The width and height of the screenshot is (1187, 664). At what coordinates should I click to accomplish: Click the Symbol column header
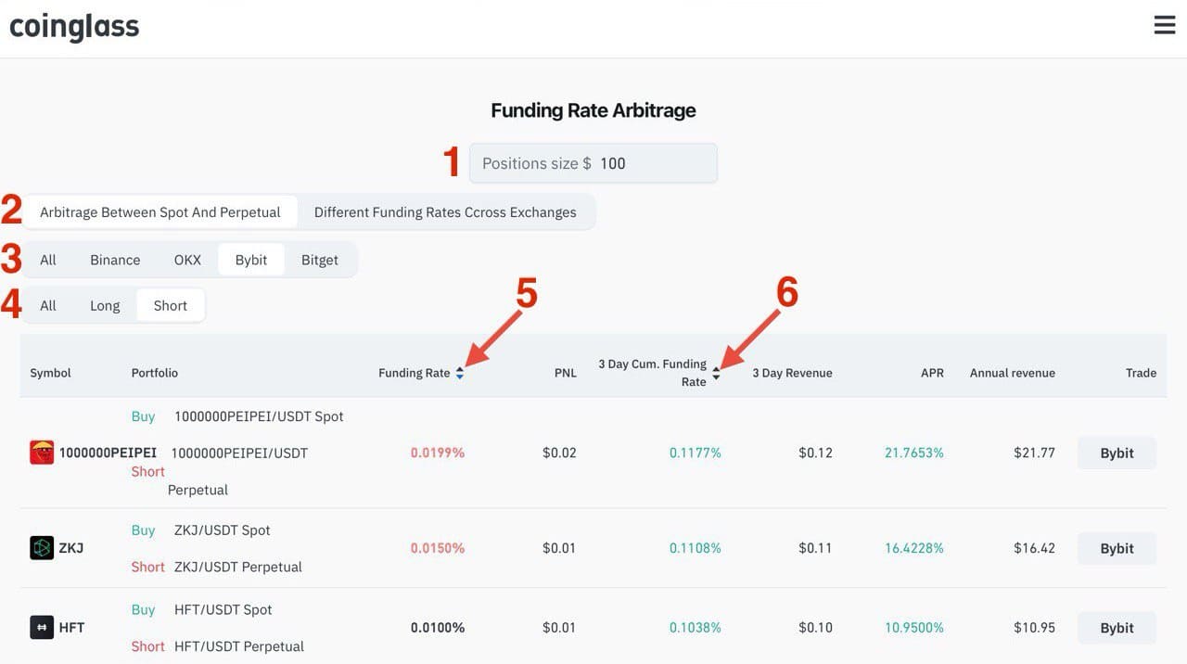pyautogui.click(x=50, y=373)
